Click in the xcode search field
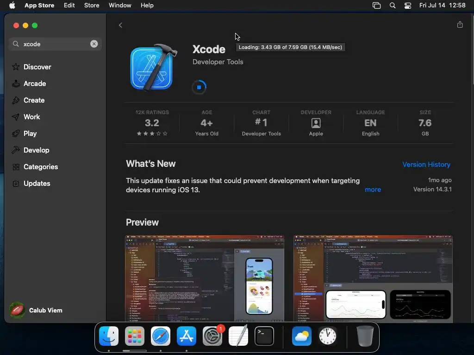The width and height of the screenshot is (474, 355). pos(55,44)
